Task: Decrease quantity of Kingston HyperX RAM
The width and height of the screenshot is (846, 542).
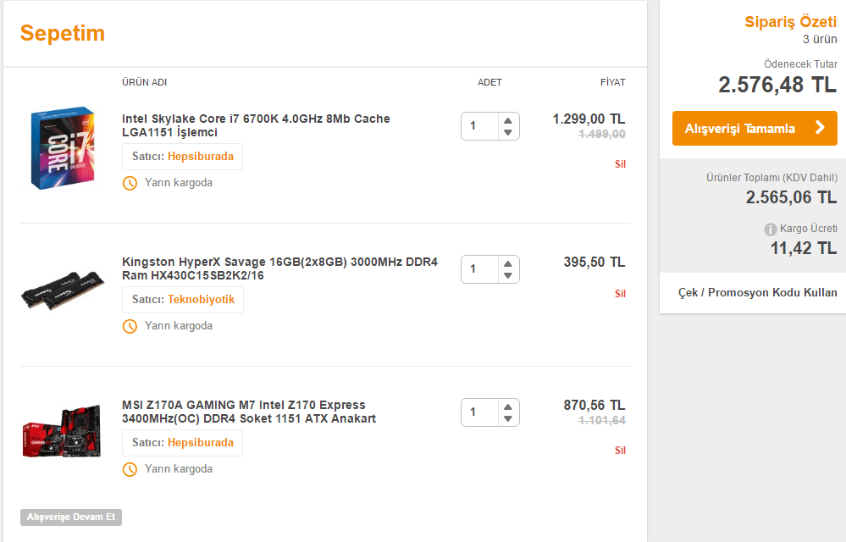Action: pos(507,276)
